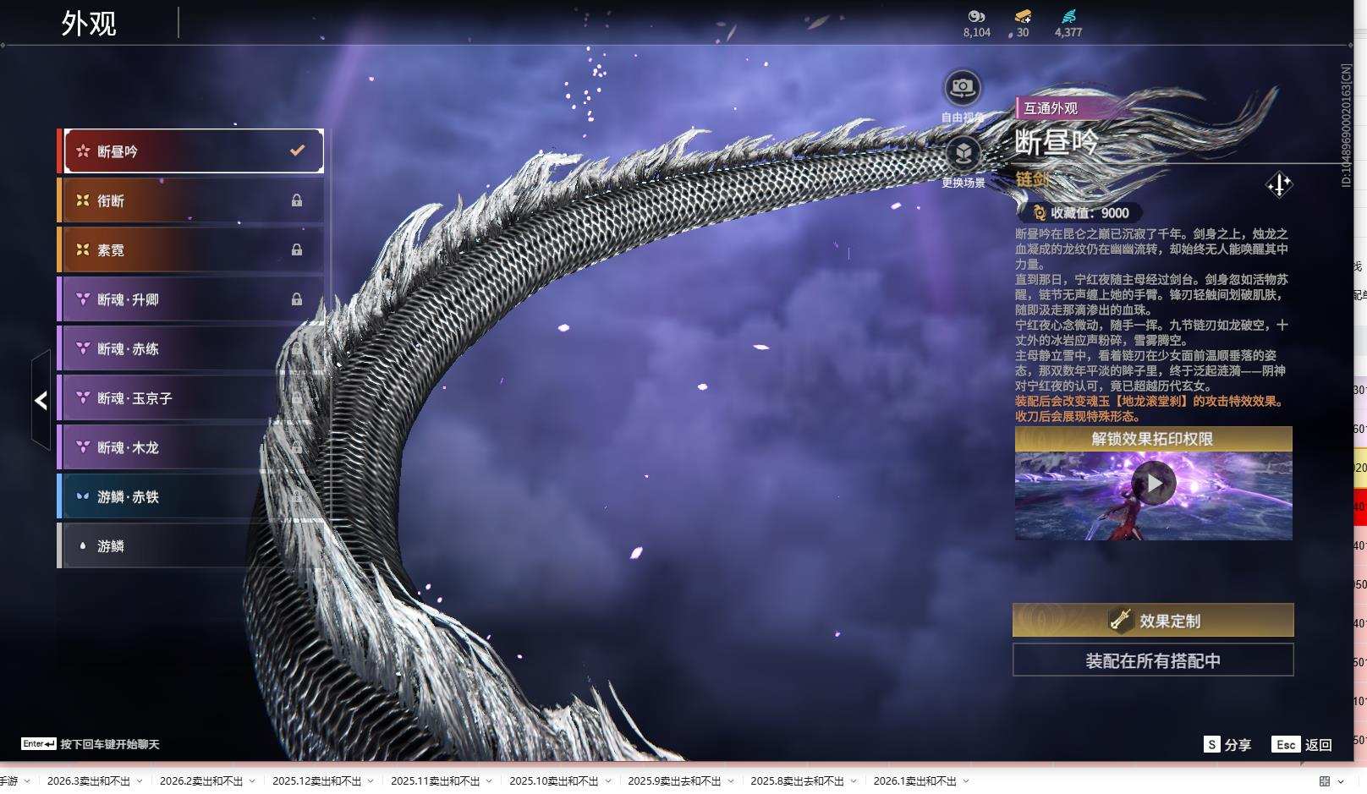Switch to the 2026.1卖出和不出 sheet tab
This screenshot has height=794, width=1367.
(x=914, y=781)
